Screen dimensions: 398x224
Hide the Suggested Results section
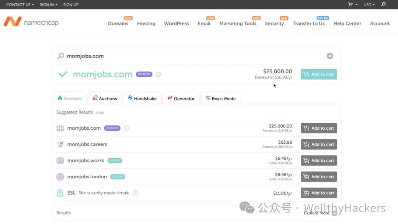click(x=100, y=112)
